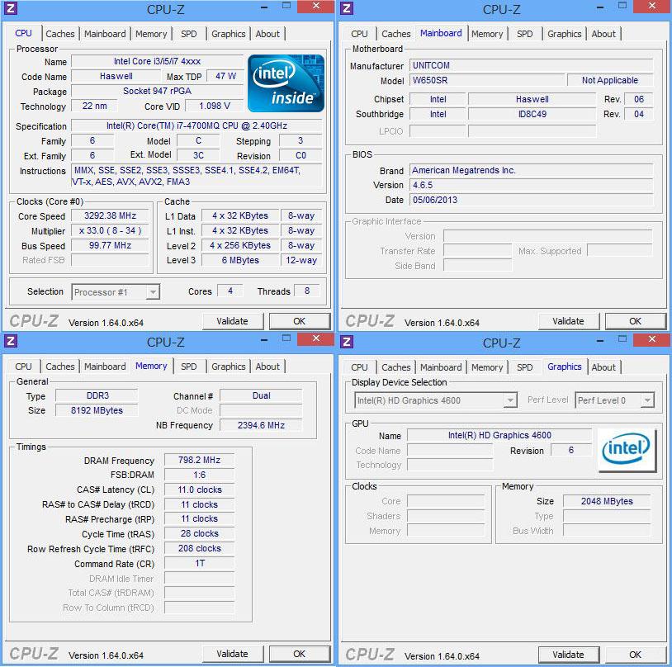The height and width of the screenshot is (667, 672).
Task: Click the DRAM Frequency value 798.2 MHz
Action: click(199, 460)
